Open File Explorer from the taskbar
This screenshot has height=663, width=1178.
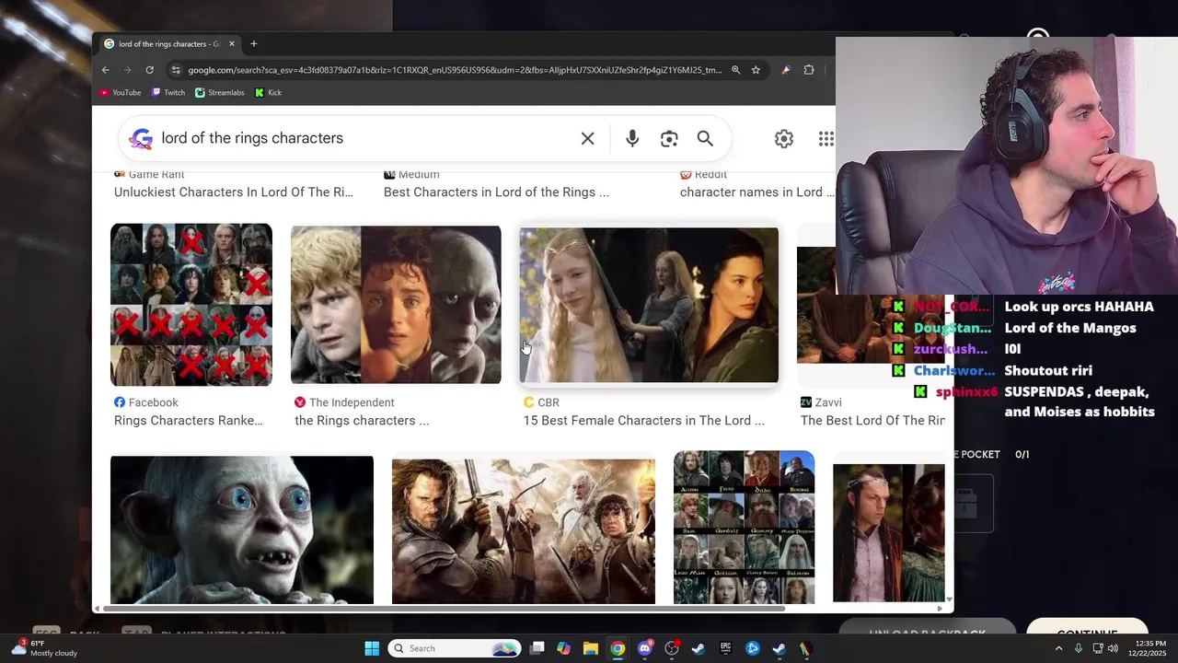[590, 648]
